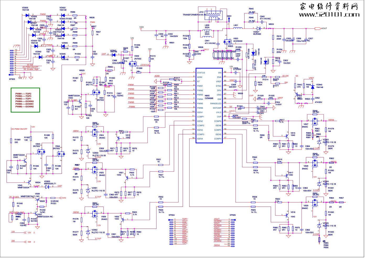Select the XP905 connector pin block
Screen dimensions: 368x260
(233, 232)
